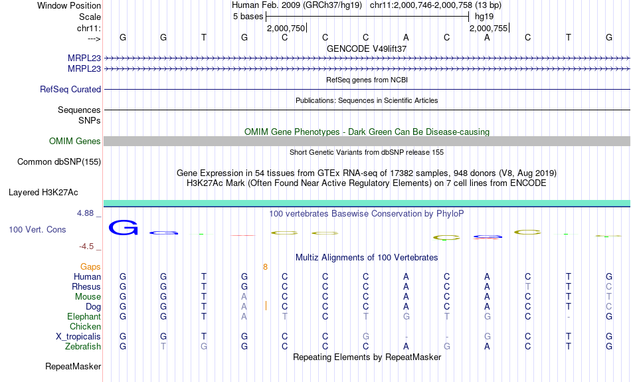Screen dimensions: 631x382
Task: Click the Layered H3K27Ac track label
Action: 43,193
